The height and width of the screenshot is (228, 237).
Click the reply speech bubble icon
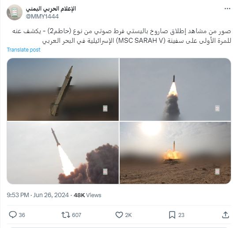tap(13, 215)
